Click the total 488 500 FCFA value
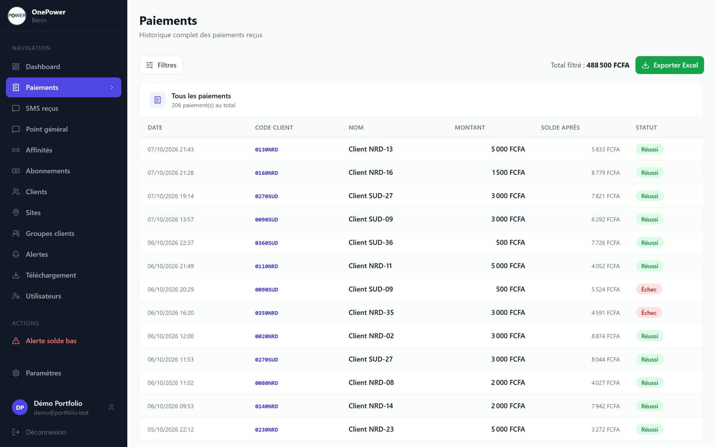 (608, 65)
